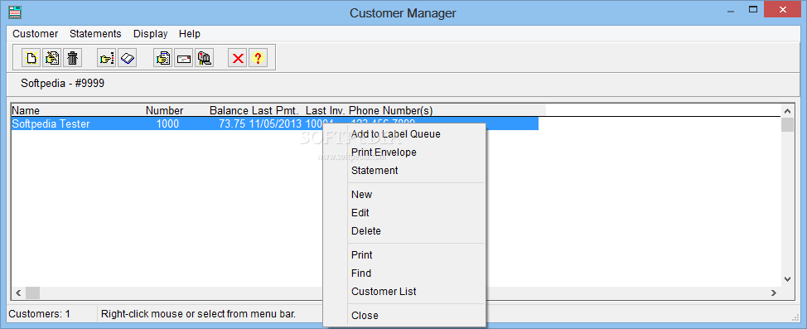Click the Softpedia - #9999 company label

click(63, 84)
